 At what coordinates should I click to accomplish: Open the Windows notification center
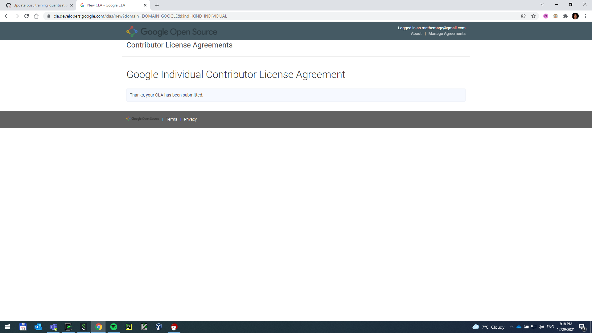[582, 327]
